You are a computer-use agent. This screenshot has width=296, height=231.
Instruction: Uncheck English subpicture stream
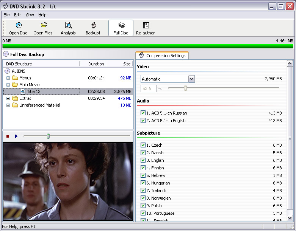(143, 160)
